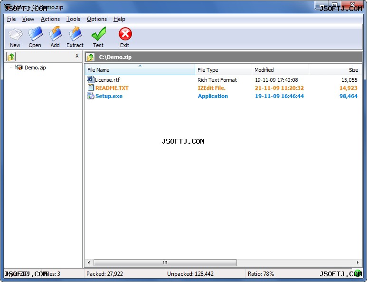Sort by the Size column header

point(335,69)
